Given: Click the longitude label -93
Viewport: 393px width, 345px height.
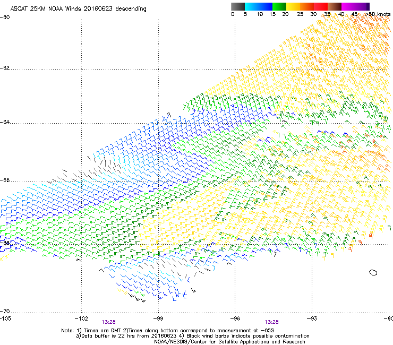Looking at the screenshot, I should [x=312, y=318].
